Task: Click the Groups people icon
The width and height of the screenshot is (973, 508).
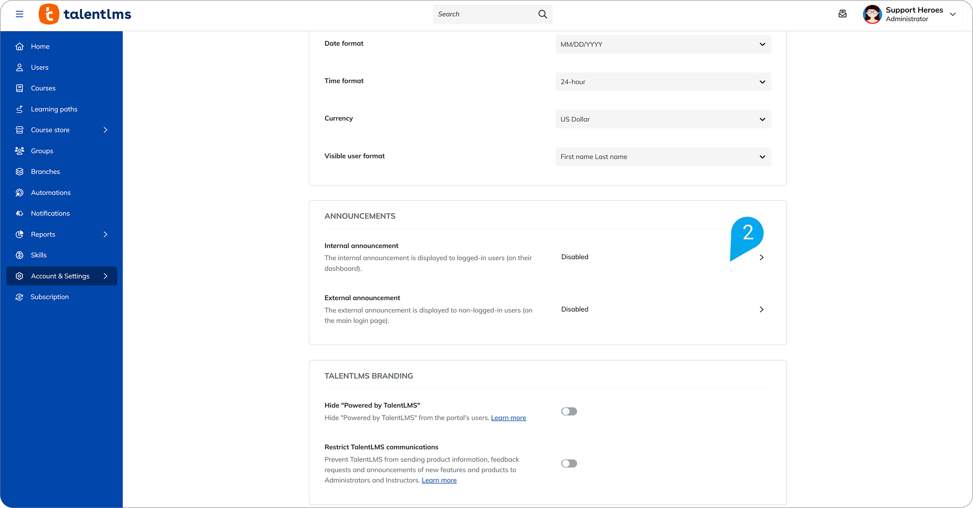Action: [19, 151]
